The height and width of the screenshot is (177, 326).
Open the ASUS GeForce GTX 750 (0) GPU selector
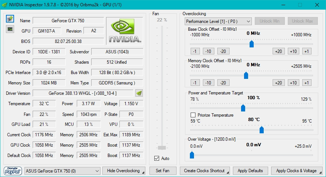click(x=62, y=171)
